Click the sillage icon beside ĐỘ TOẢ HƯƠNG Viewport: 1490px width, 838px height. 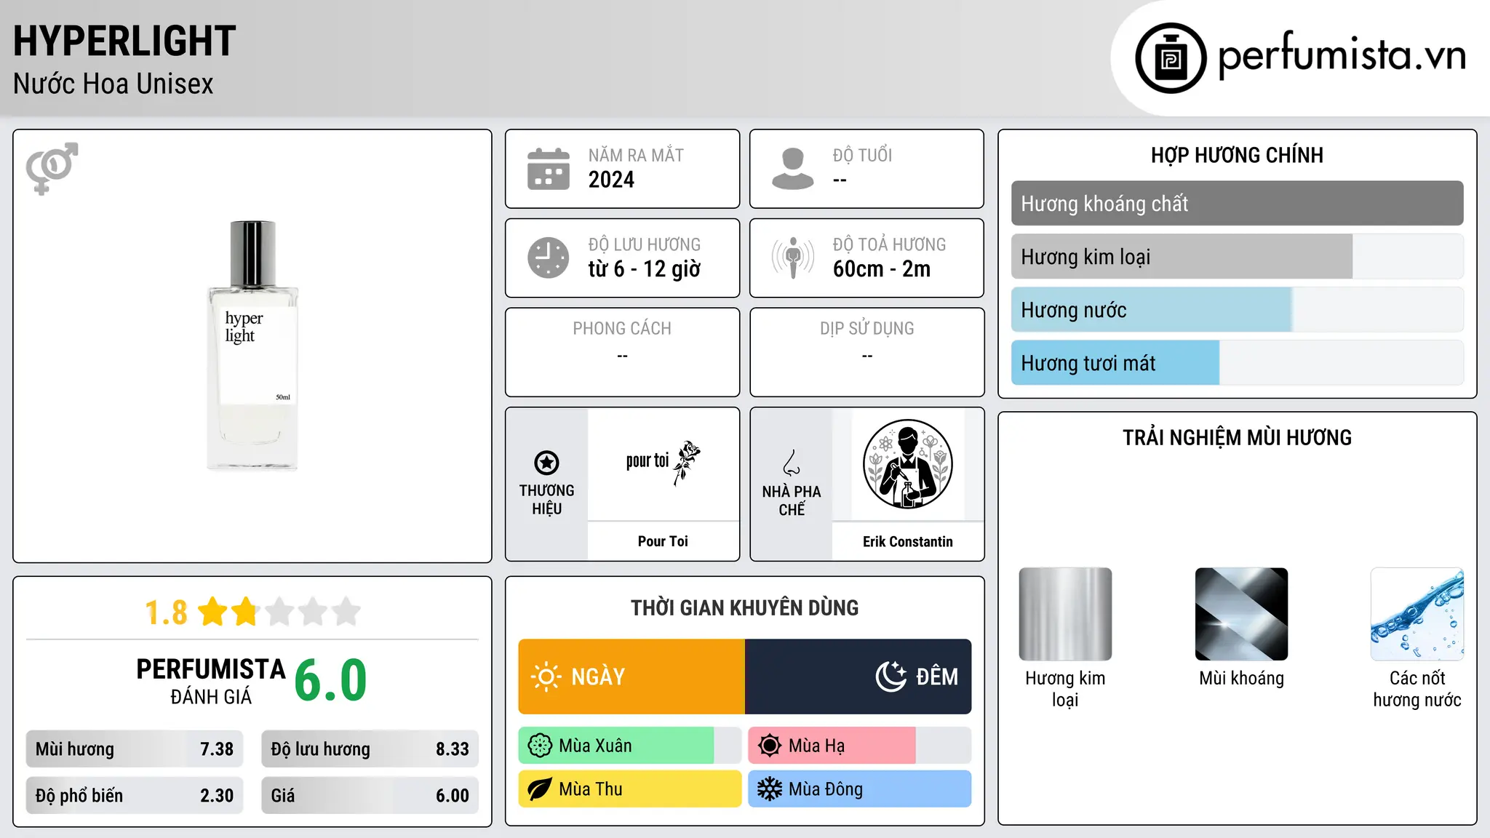(x=793, y=258)
